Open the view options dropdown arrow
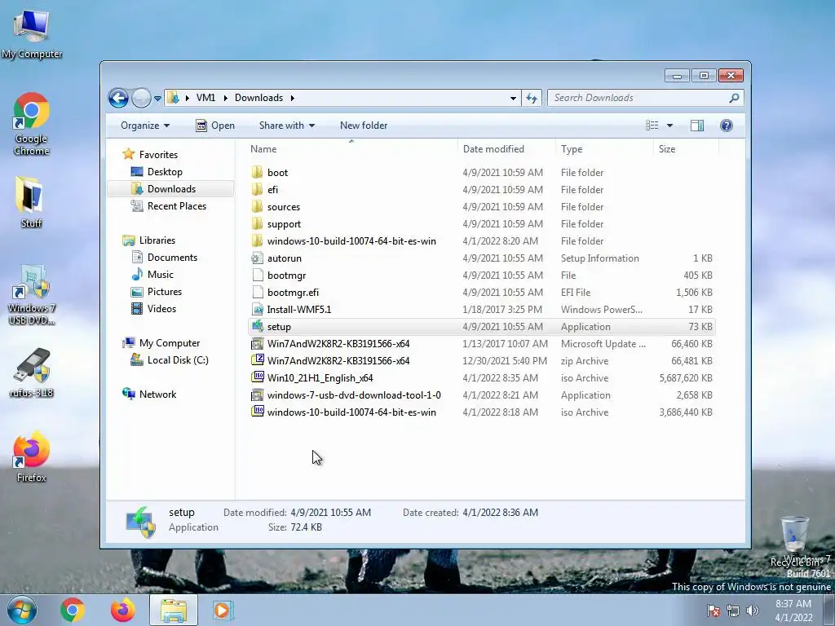835x626 pixels. click(670, 126)
